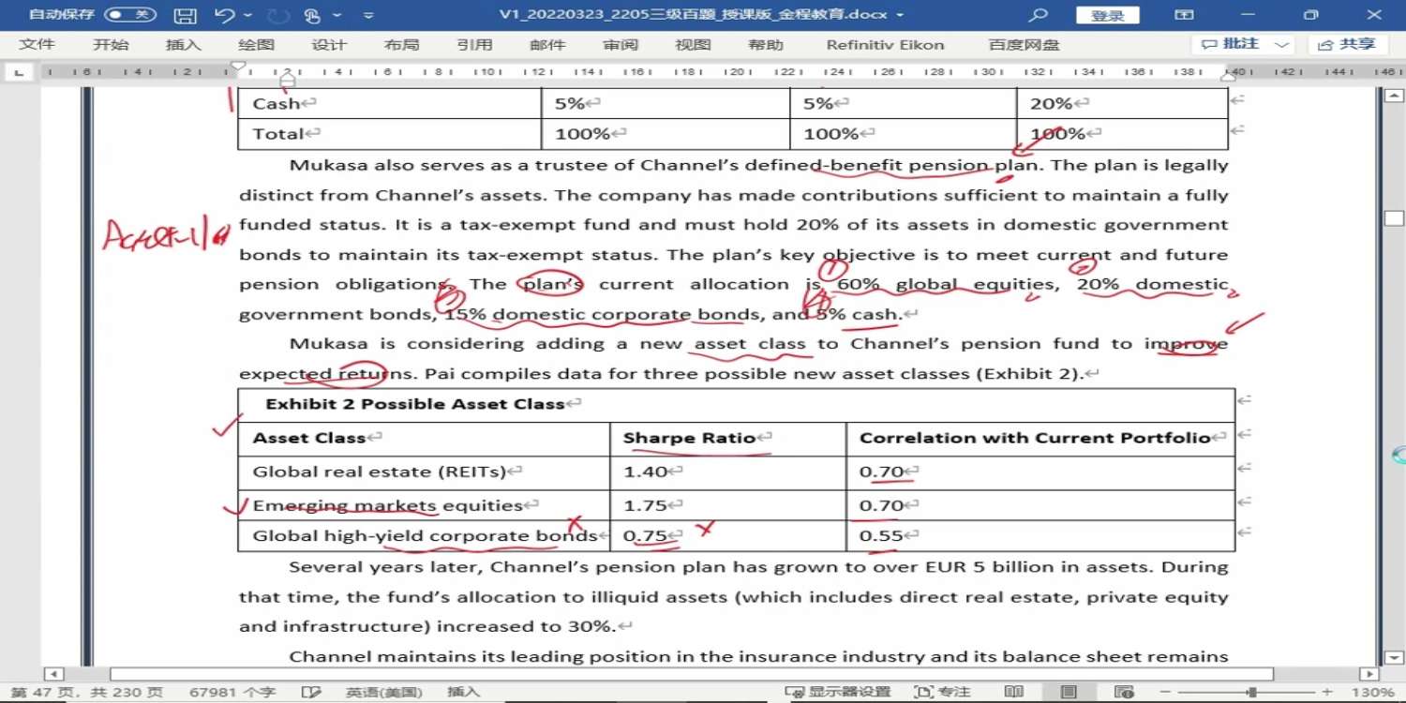The height and width of the screenshot is (703, 1406).
Task: Open the 视图 View tab
Action: click(694, 45)
